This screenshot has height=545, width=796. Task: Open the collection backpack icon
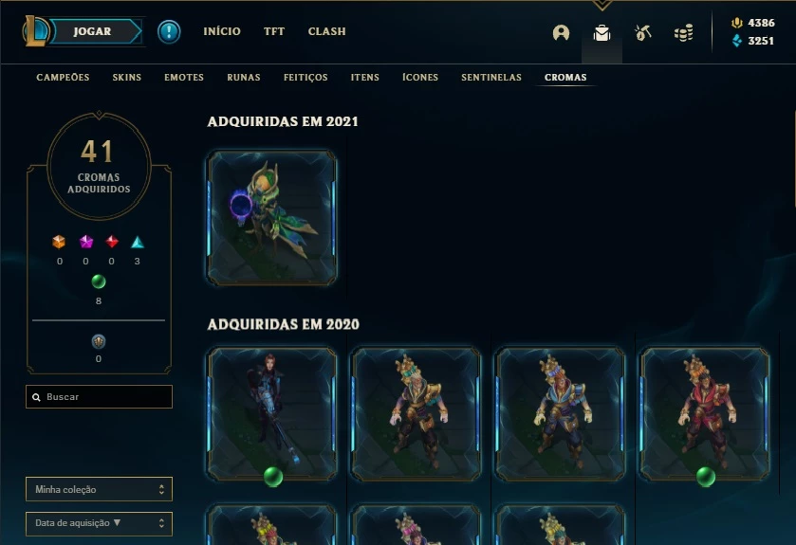pyautogui.click(x=602, y=33)
